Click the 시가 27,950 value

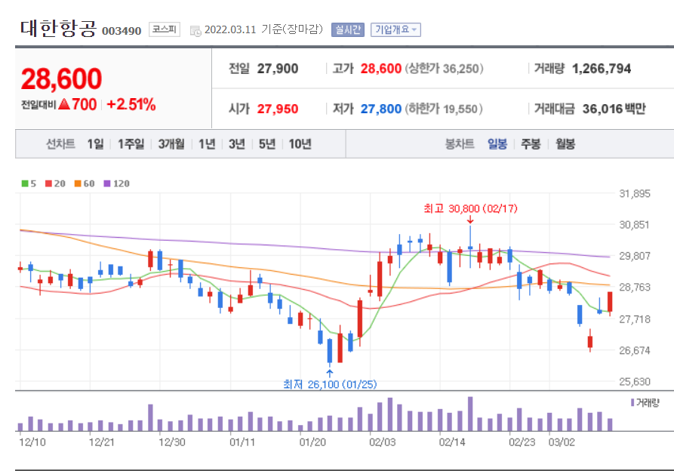[278, 109]
